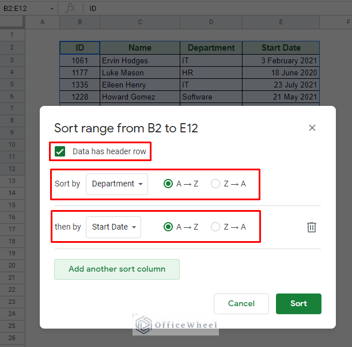The height and width of the screenshot is (347, 352).
Task: Choose A → Z for Start Date sort
Action: [168, 227]
